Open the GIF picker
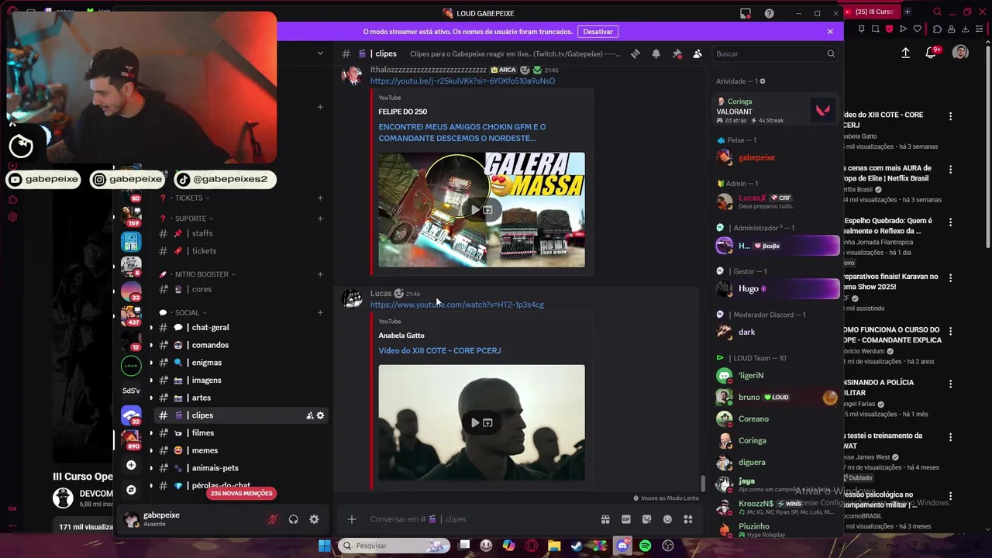 625,519
